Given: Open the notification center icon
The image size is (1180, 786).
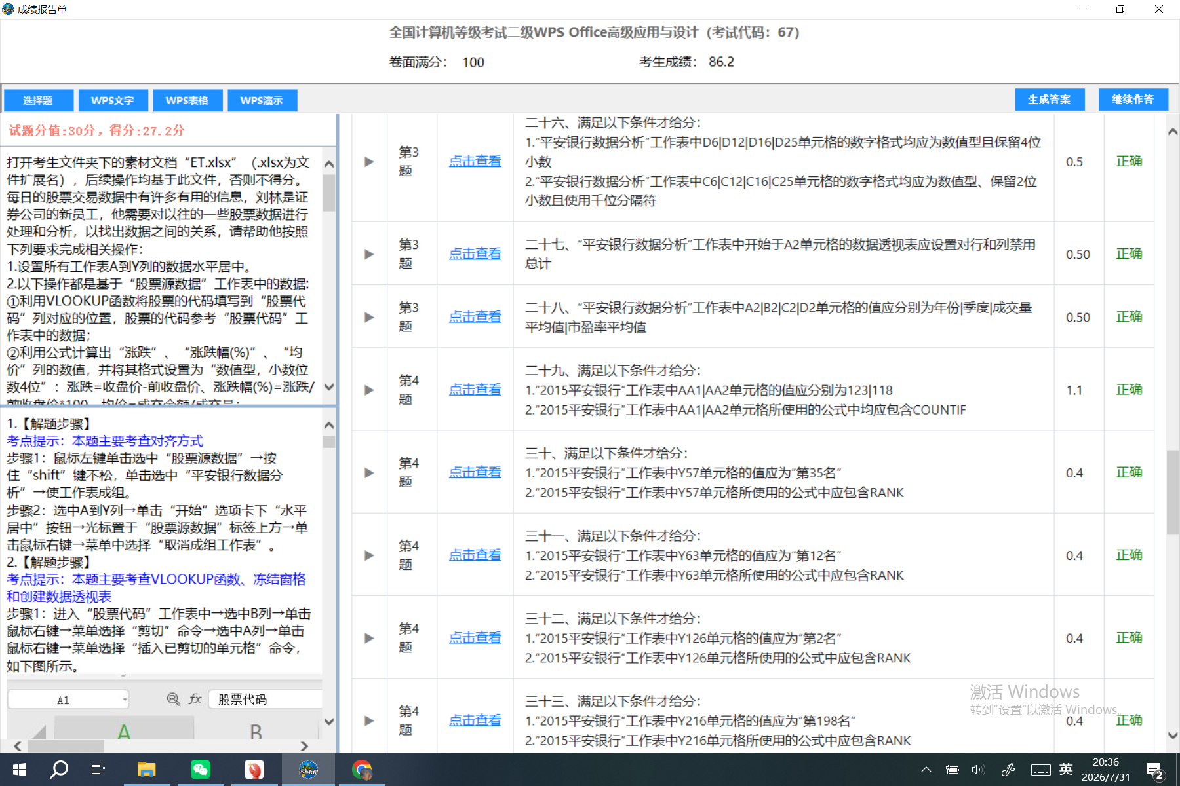Looking at the screenshot, I should tap(1154, 770).
